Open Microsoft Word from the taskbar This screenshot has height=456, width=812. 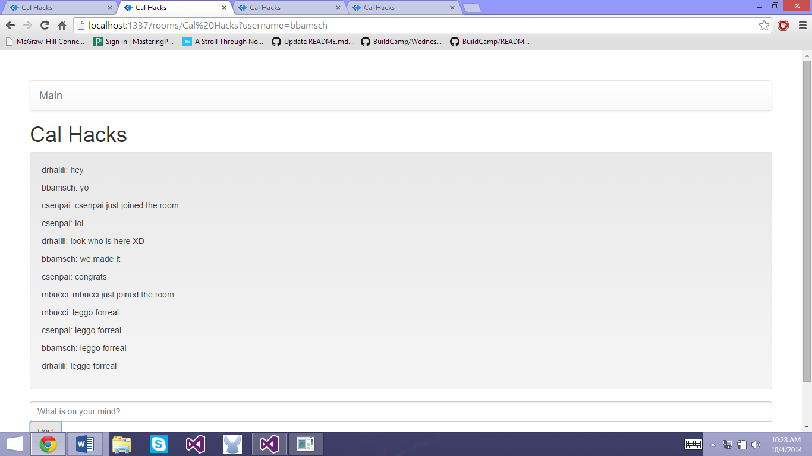(85, 444)
